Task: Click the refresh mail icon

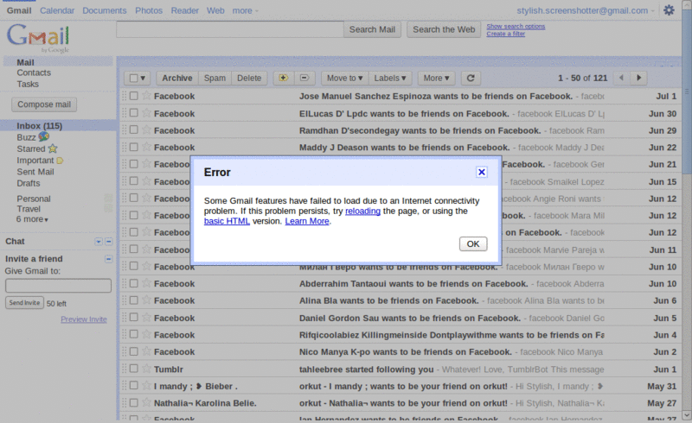Action: click(x=471, y=78)
